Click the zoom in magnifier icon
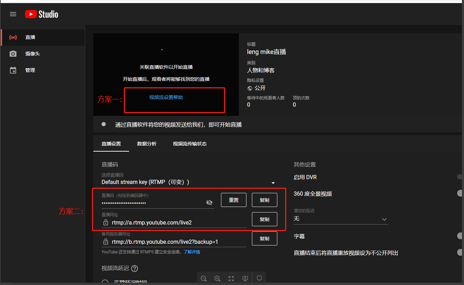 click(x=217, y=278)
